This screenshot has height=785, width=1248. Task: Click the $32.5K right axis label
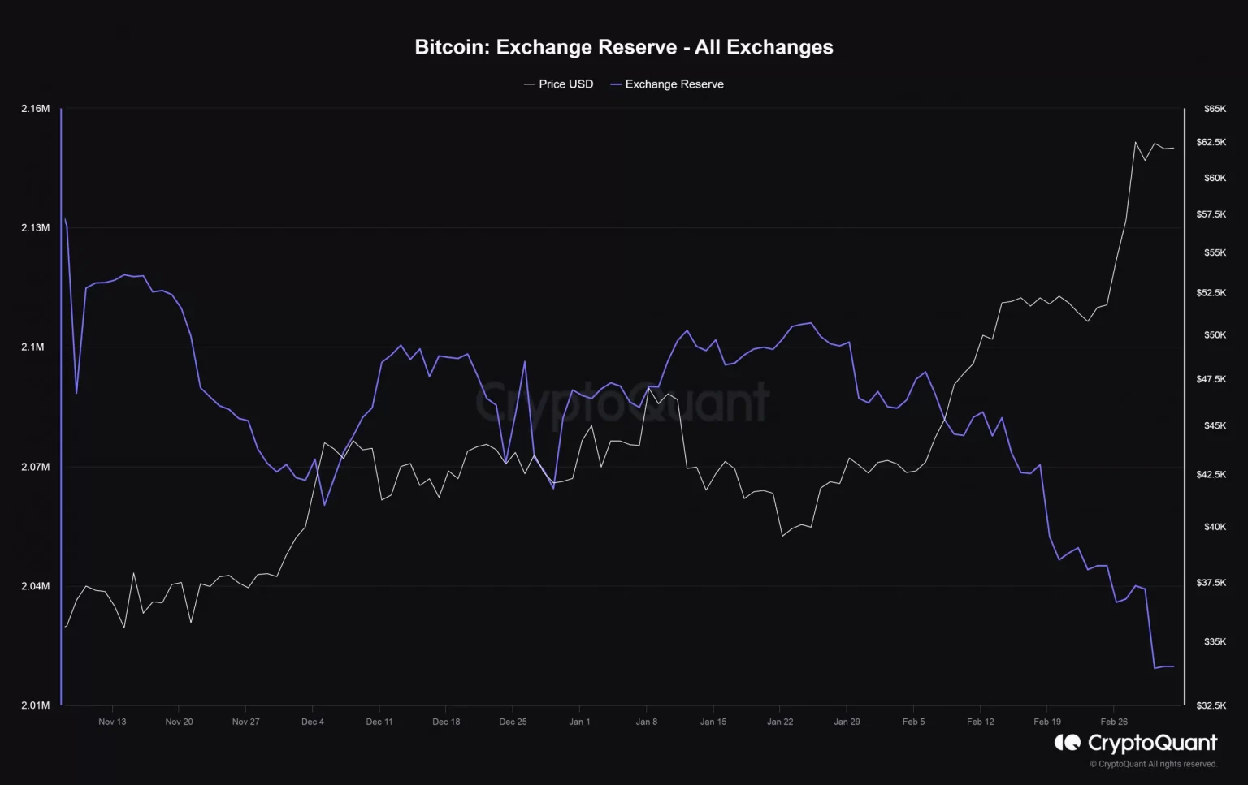tap(1211, 705)
